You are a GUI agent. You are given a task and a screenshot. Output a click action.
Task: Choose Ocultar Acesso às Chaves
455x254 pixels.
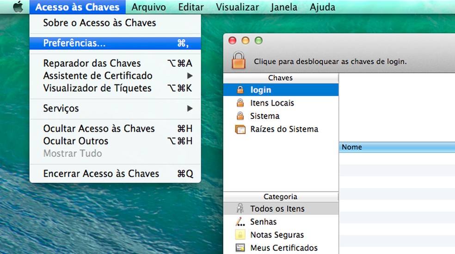(x=115, y=129)
